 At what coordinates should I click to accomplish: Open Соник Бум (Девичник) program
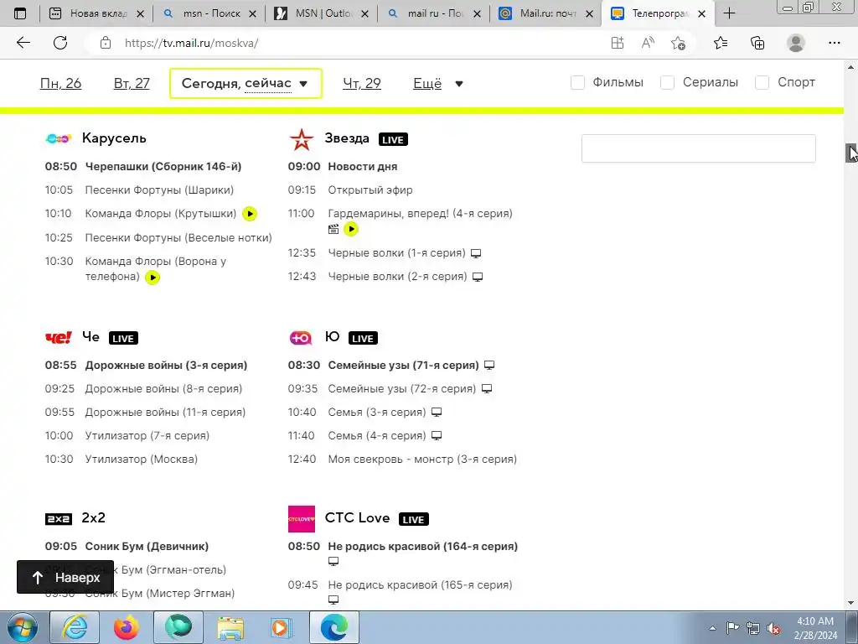pyautogui.click(x=147, y=547)
